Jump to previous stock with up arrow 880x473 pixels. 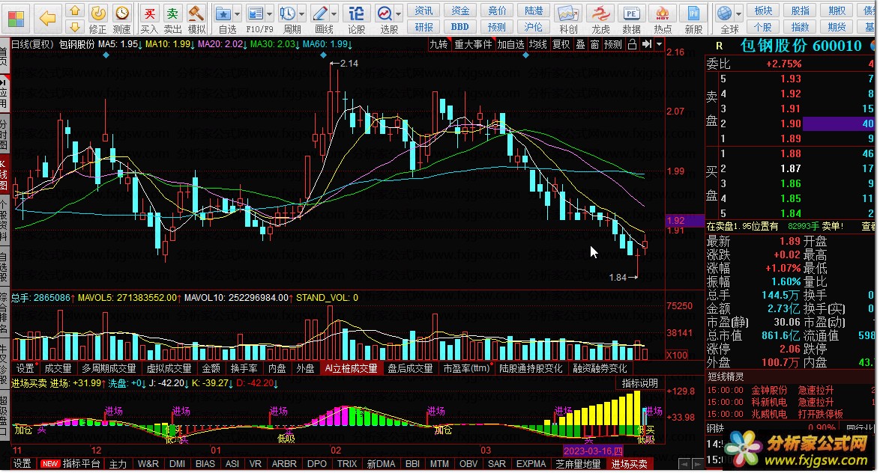(75, 10)
